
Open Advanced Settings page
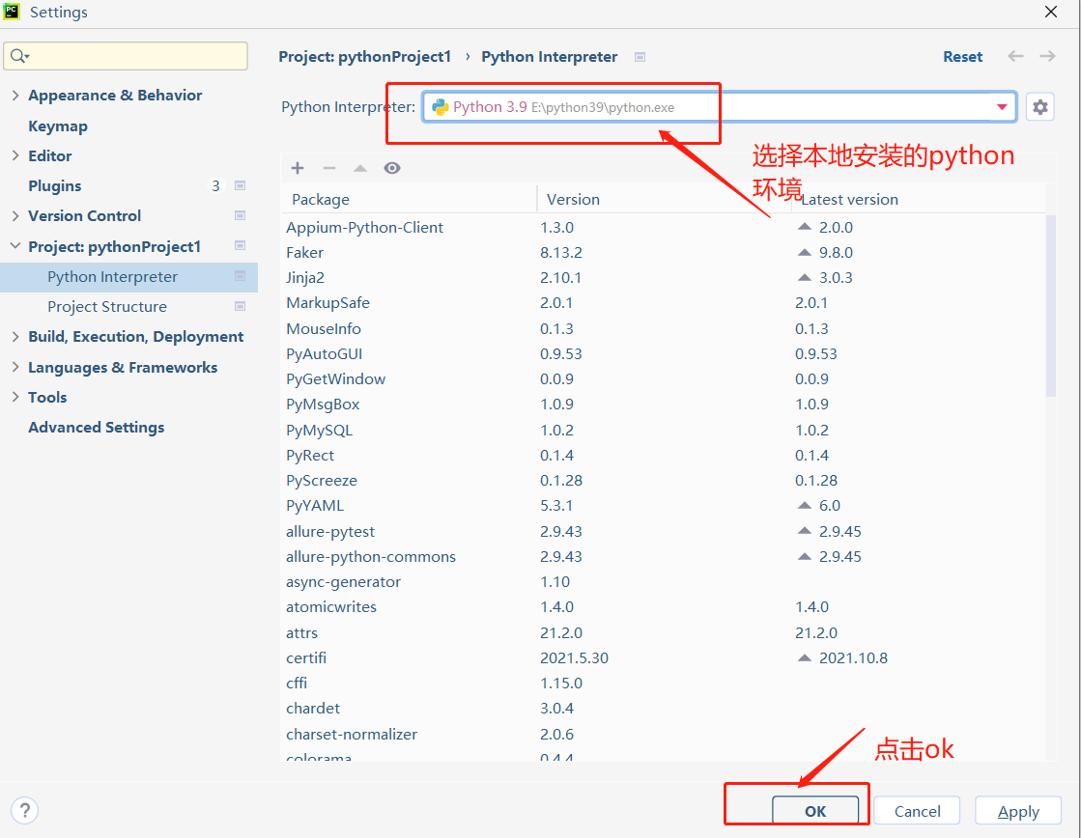pos(96,428)
